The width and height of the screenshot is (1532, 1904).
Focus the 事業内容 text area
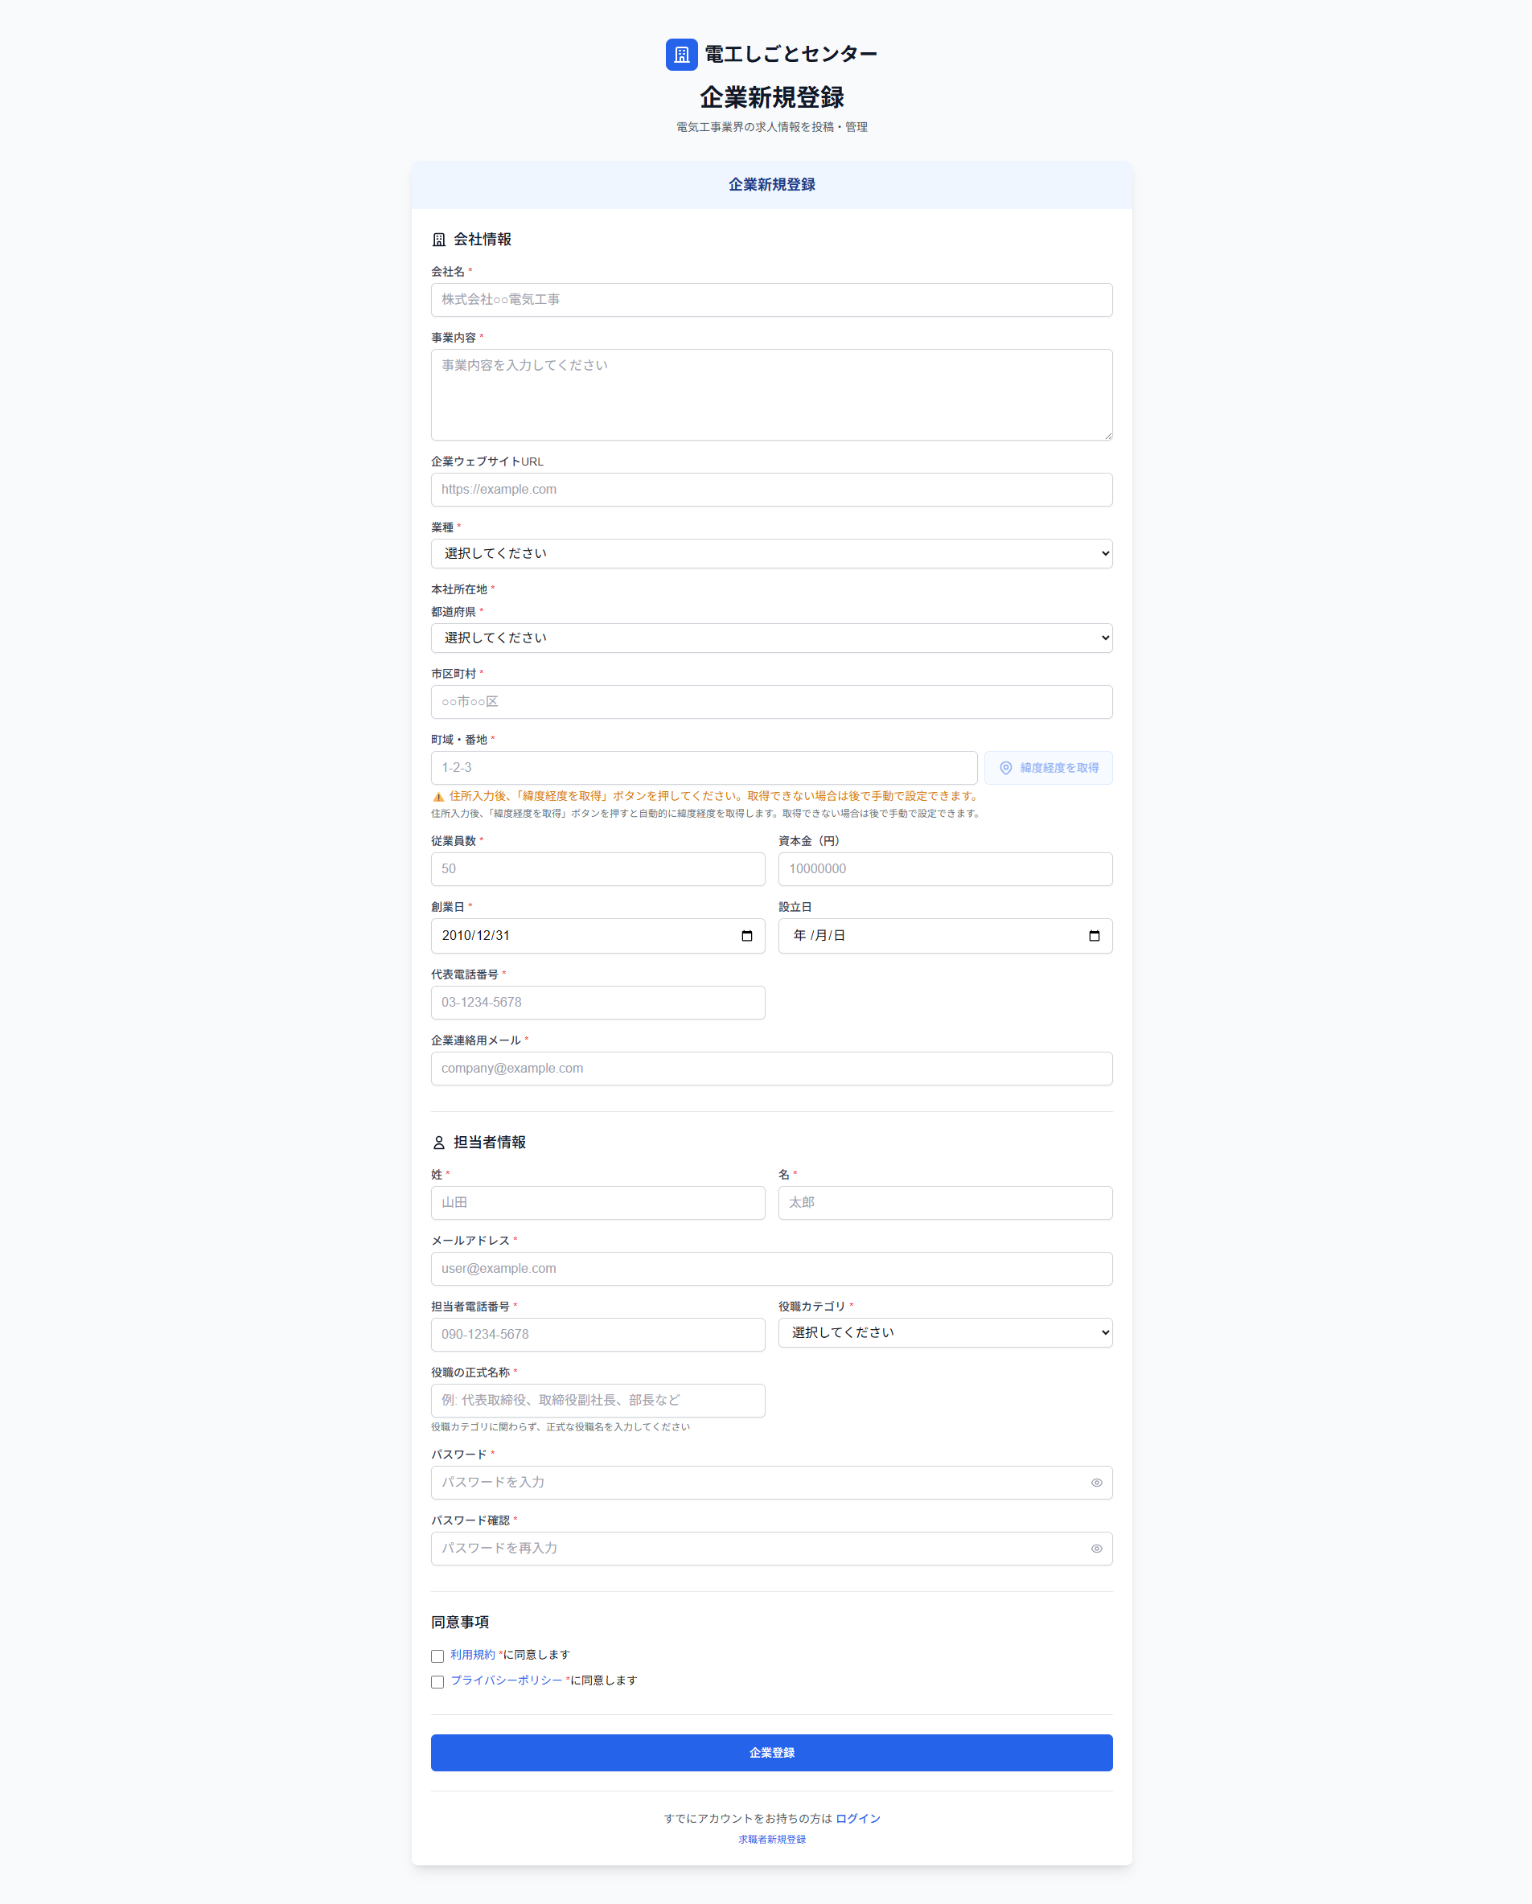pyautogui.click(x=770, y=395)
